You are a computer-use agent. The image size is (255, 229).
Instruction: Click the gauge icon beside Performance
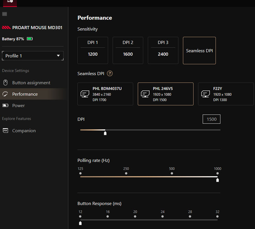5,94
